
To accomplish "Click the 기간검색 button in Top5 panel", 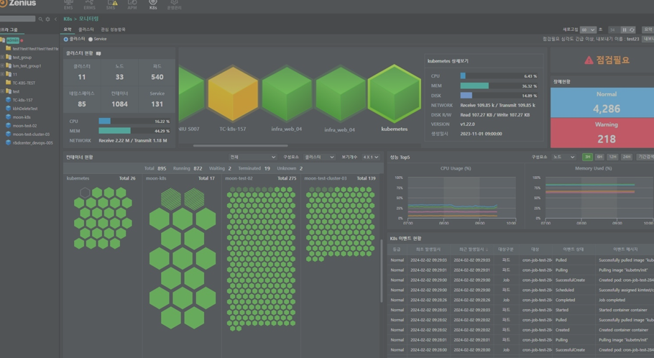I will [x=645, y=157].
